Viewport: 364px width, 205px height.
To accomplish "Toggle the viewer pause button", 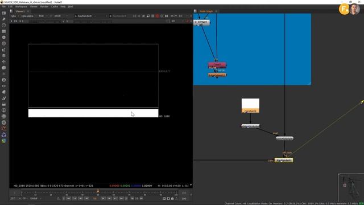I will pyautogui.click(x=167, y=16).
